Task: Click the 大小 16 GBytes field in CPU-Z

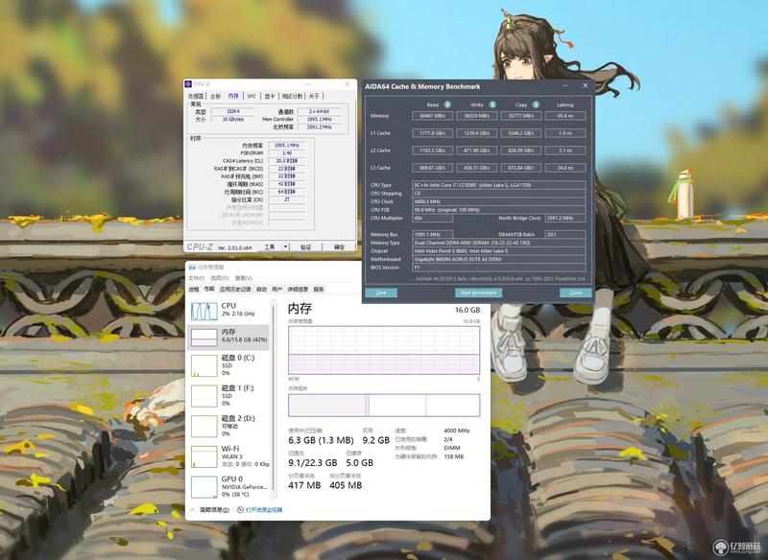Action: point(233,119)
